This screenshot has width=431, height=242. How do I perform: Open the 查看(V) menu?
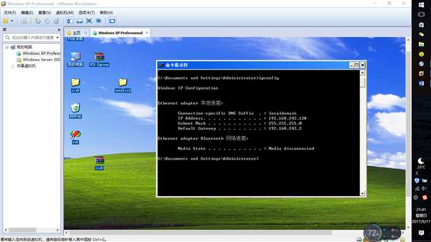pos(44,13)
